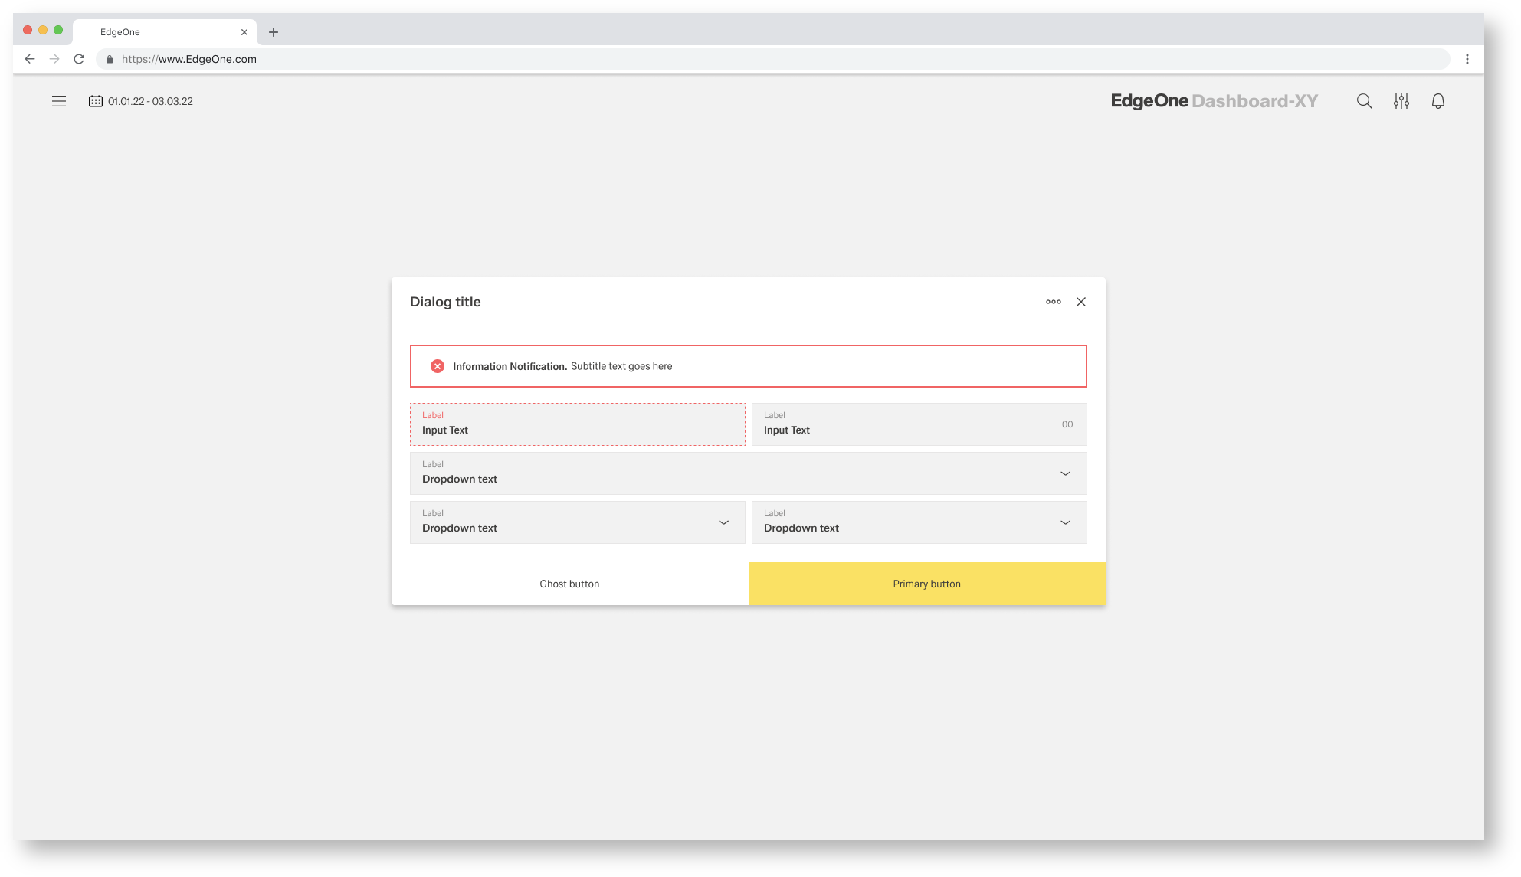The width and height of the screenshot is (1521, 877).
Task: Open the hamburger menu
Action: click(x=59, y=101)
